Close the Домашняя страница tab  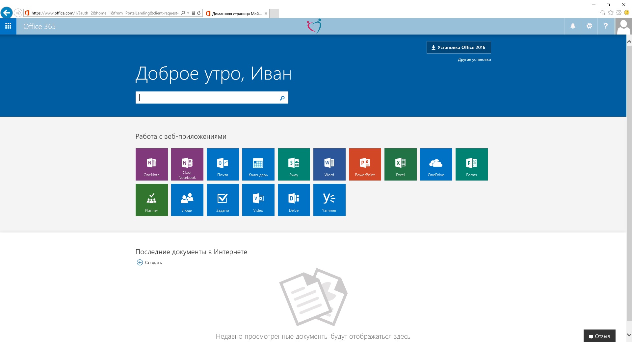[x=266, y=13]
